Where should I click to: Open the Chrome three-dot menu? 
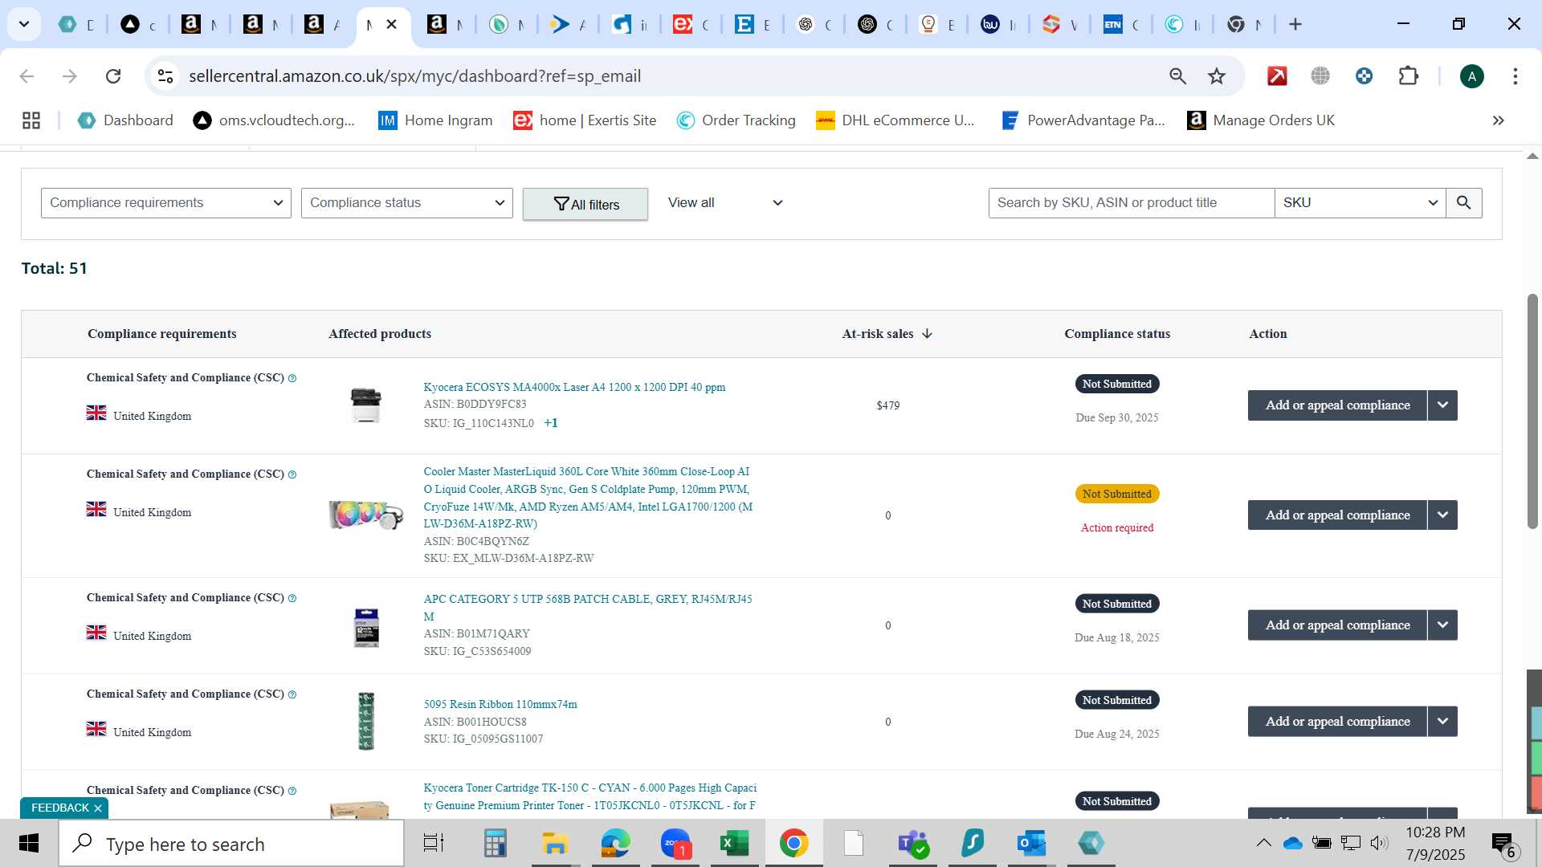(x=1515, y=76)
